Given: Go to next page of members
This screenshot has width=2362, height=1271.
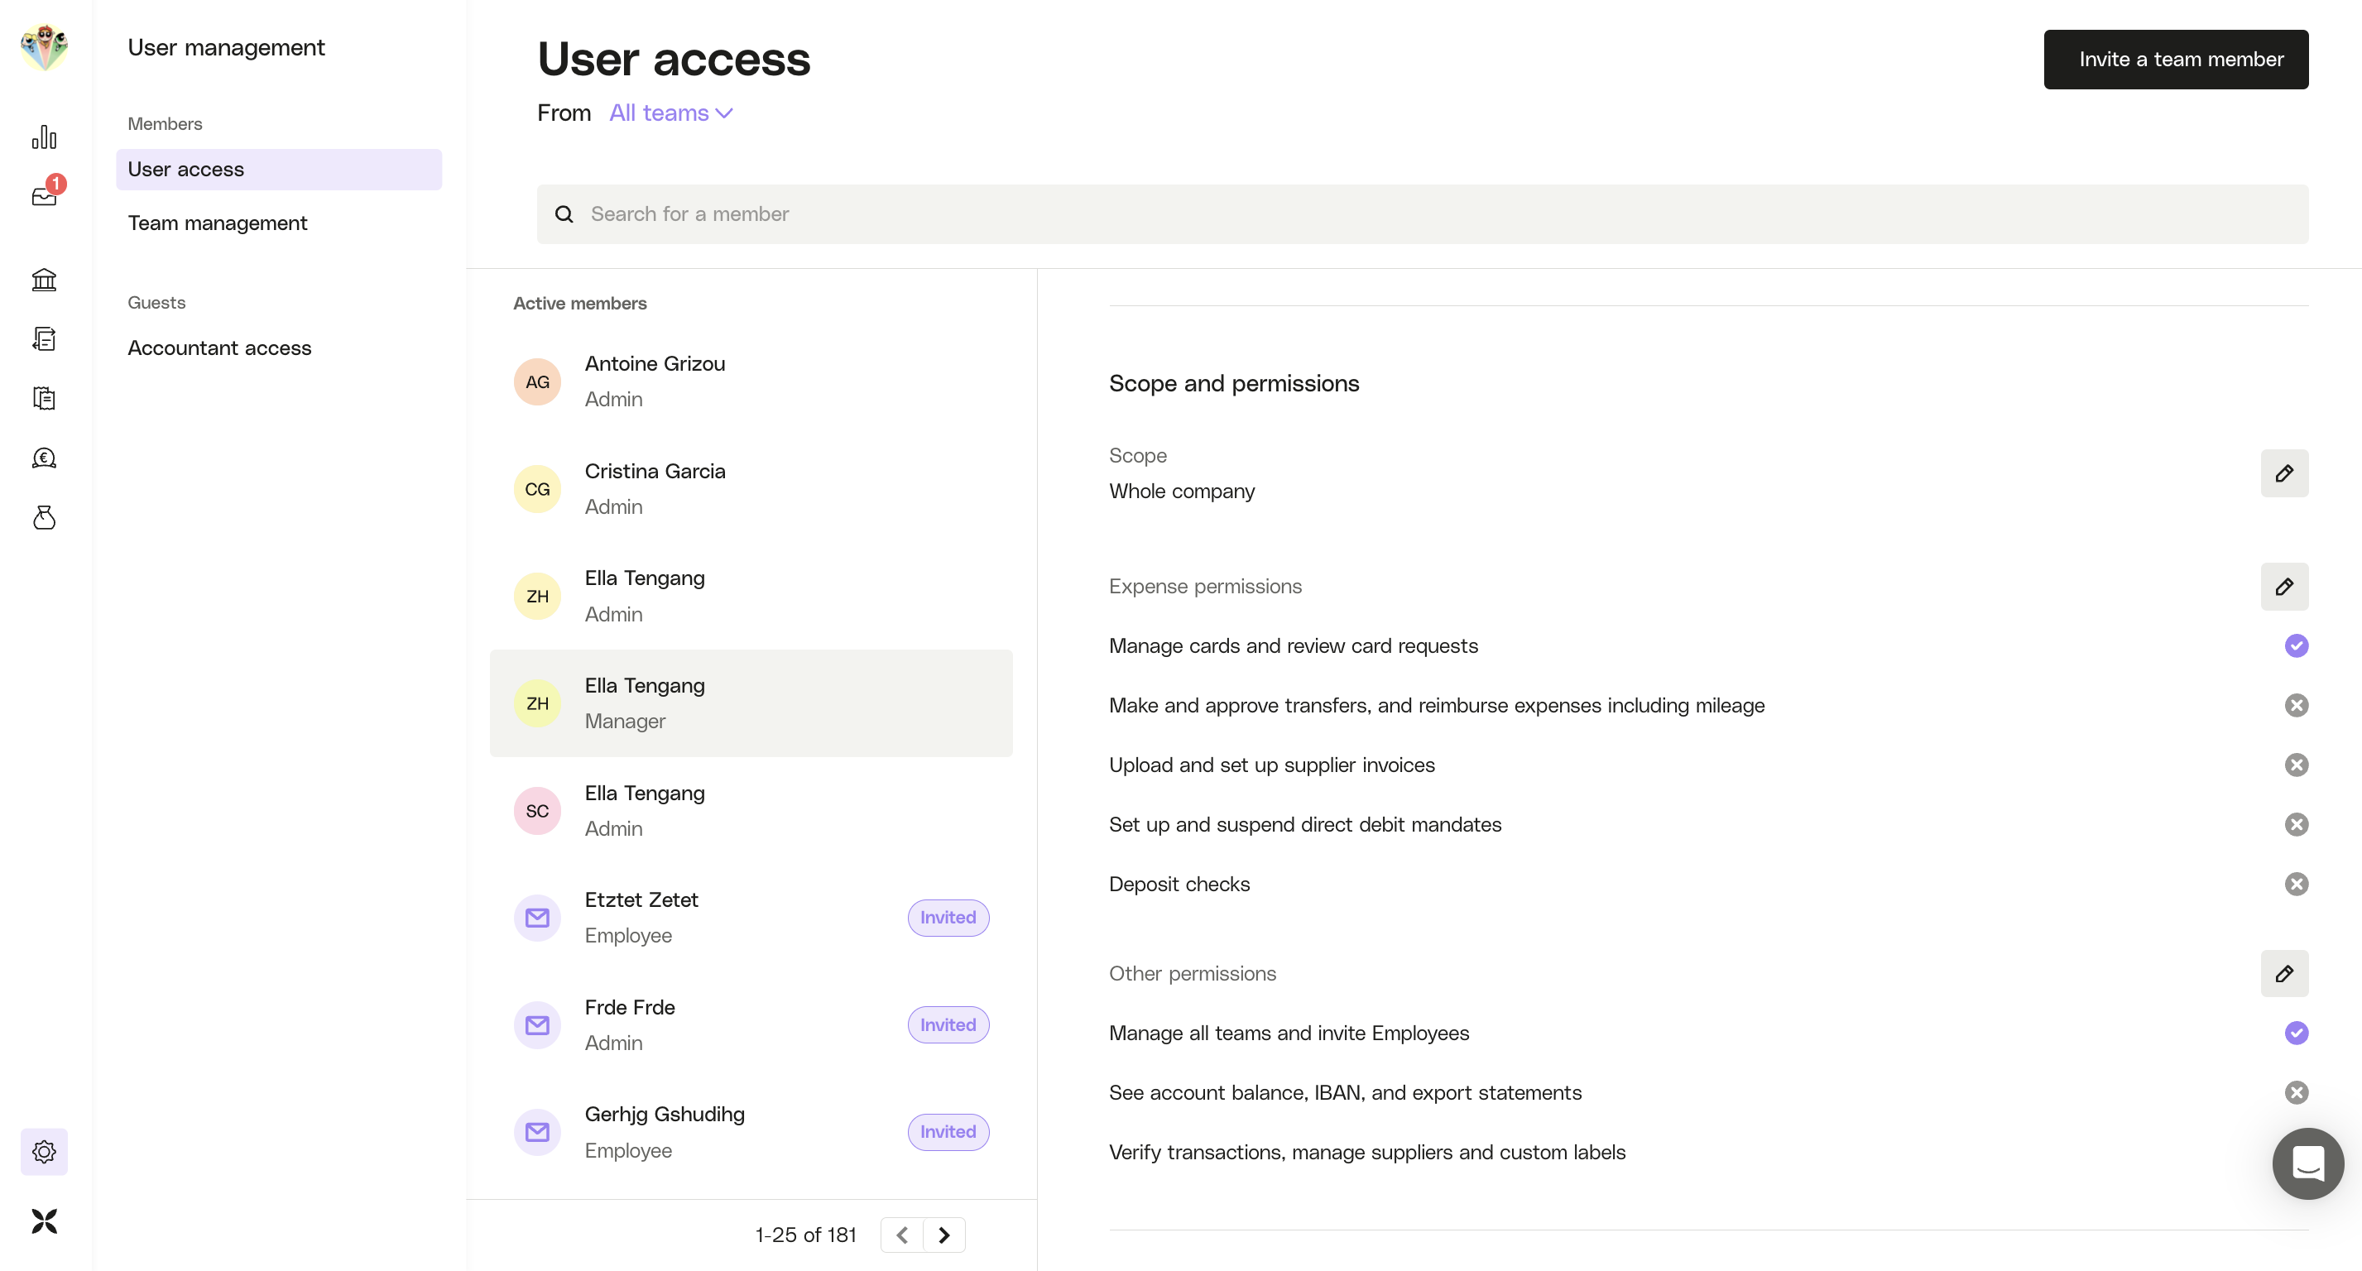Looking at the screenshot, I should pos(944,1235).
